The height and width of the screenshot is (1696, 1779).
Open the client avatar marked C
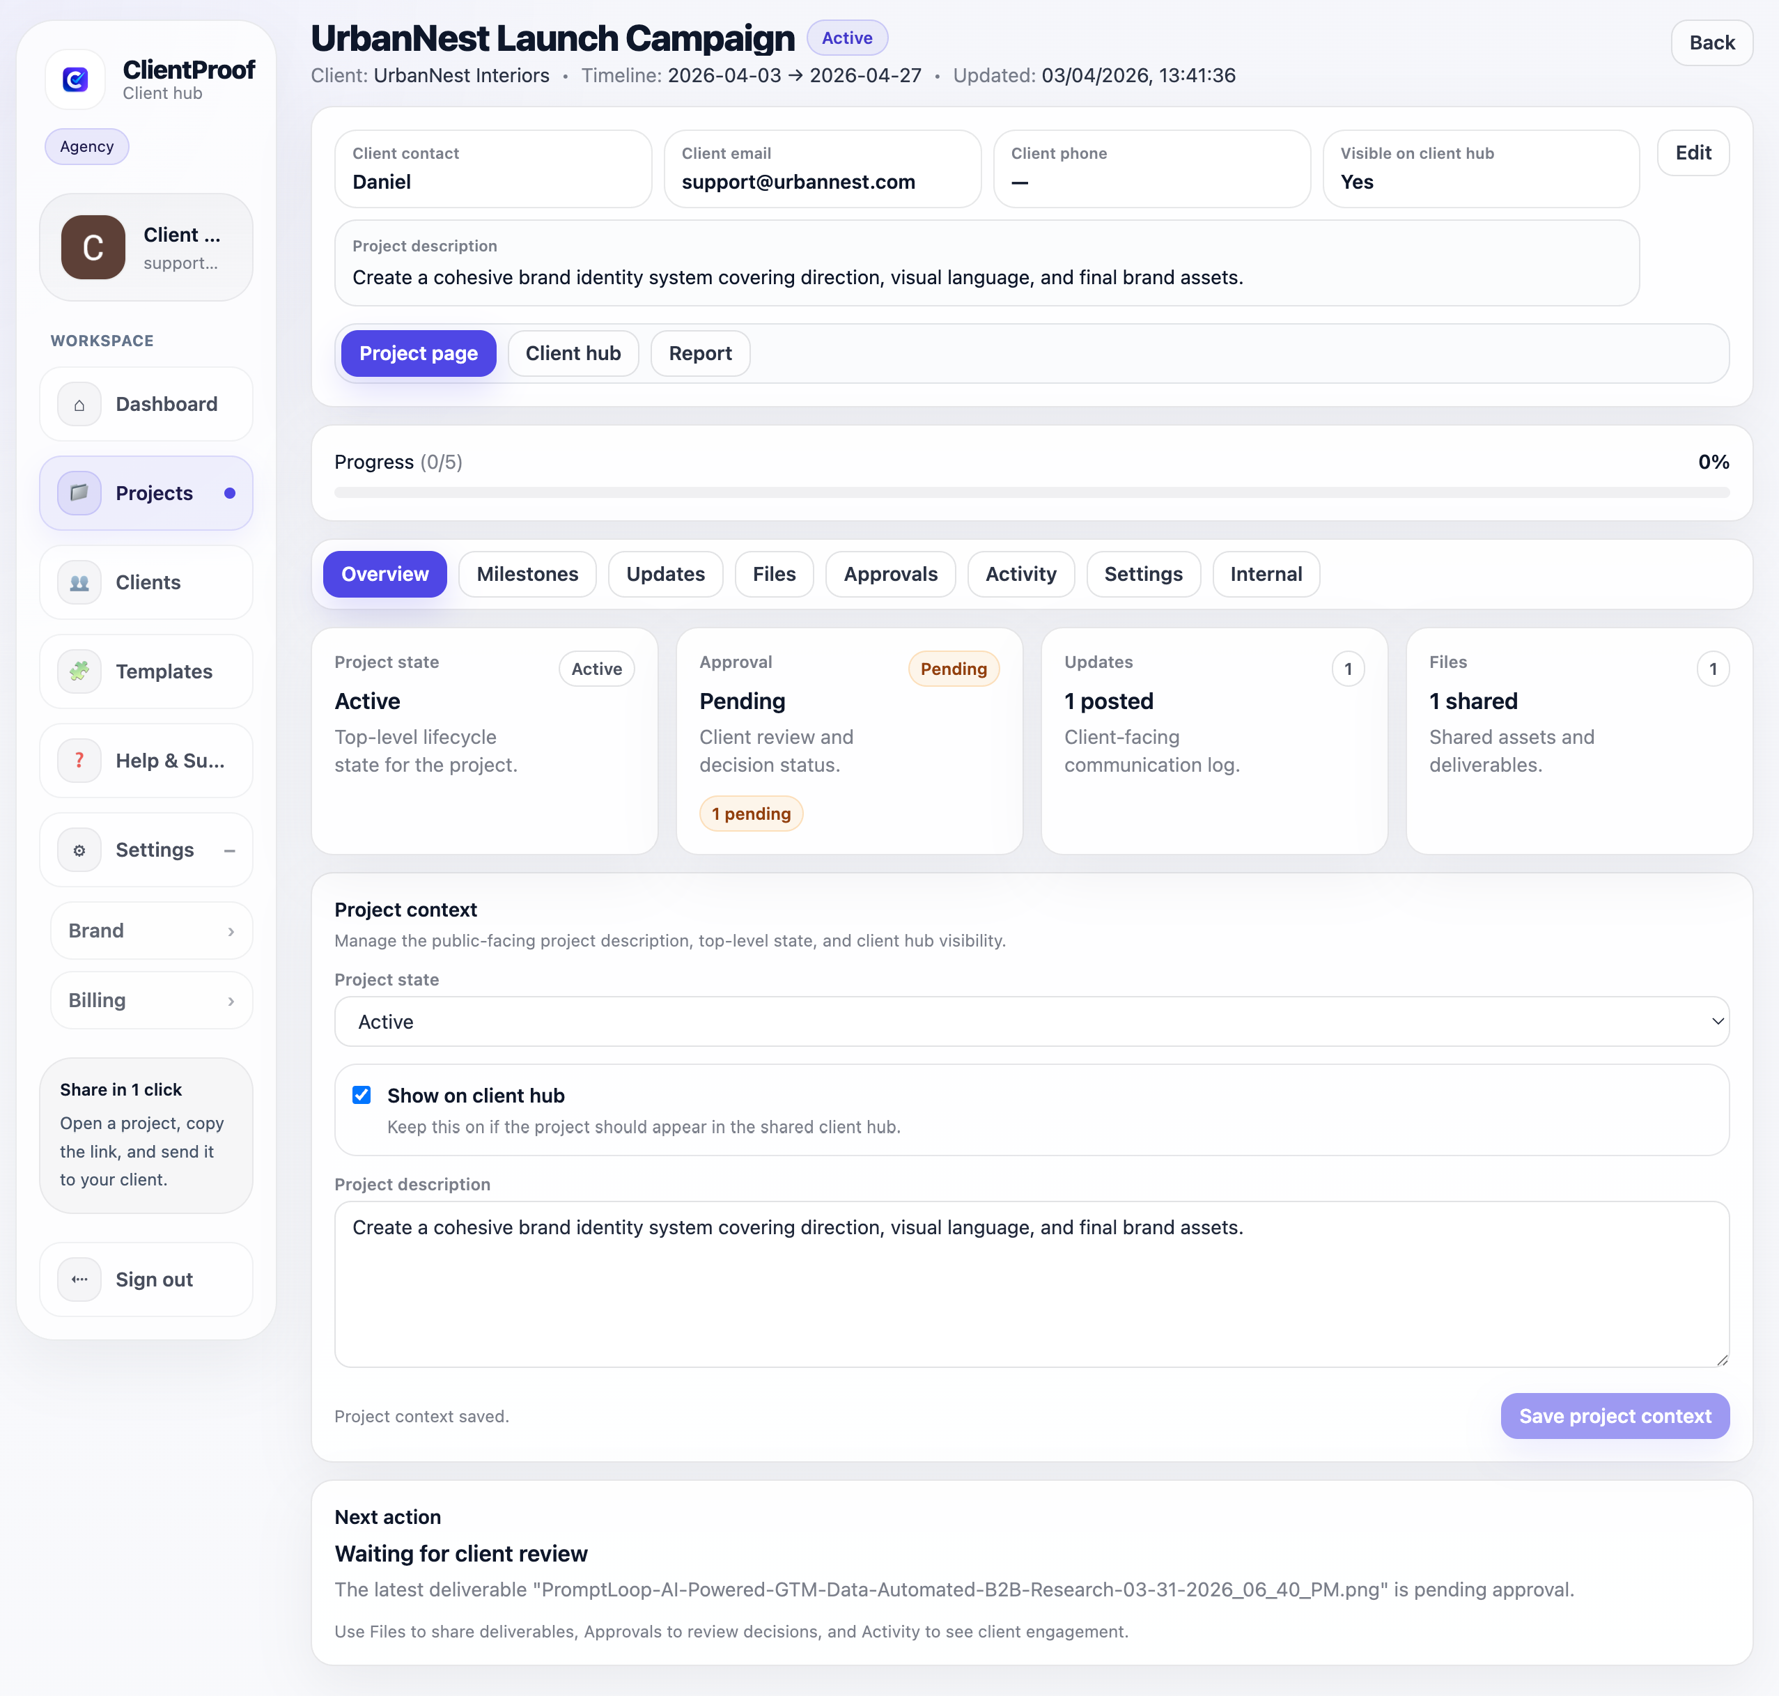[92, 247]
